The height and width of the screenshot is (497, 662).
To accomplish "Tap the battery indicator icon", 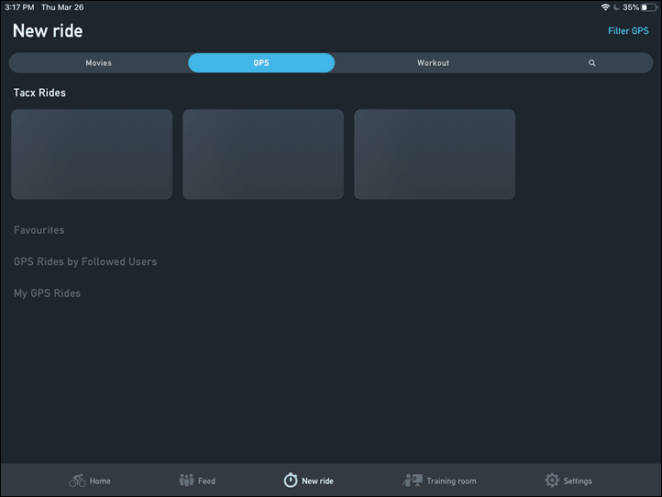I will pos(649,7).
